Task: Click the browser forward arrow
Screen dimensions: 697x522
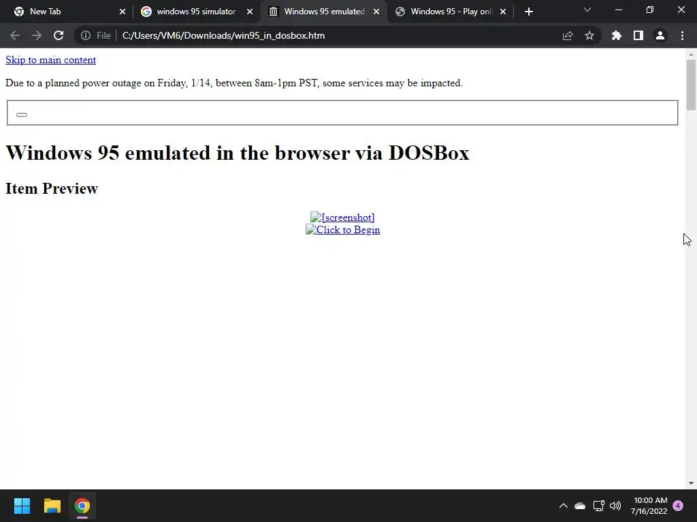Action: (37, 35)
